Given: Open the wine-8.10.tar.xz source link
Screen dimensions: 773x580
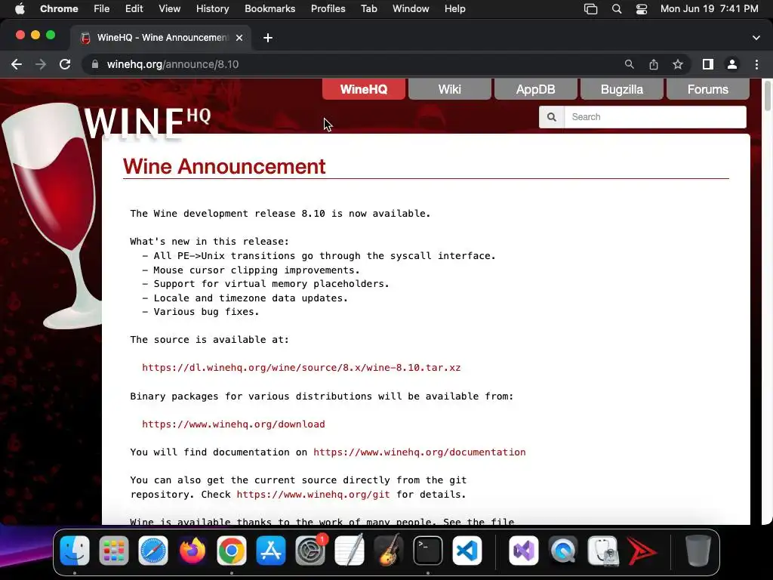Looking at the screenshot, I should (x=301, y=368).
